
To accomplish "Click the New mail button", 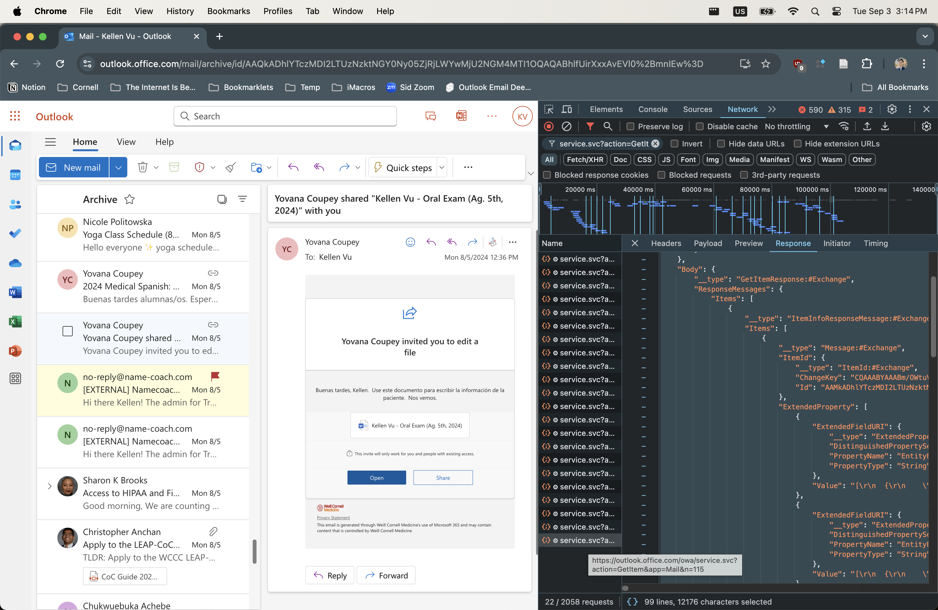I will click(x=74, y=167).
